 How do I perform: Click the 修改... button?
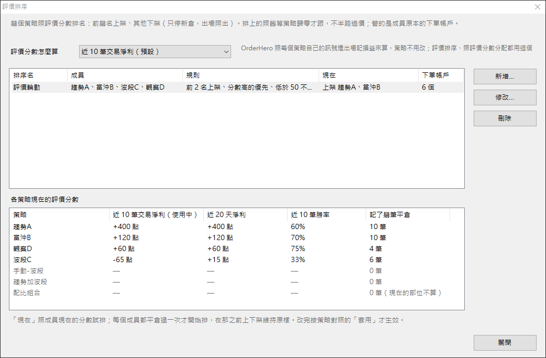click(x=505, y=97)
